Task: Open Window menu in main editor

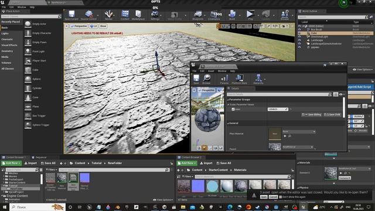Action: point(22,7)
